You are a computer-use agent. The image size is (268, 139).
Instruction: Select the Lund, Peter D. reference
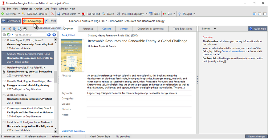[28, 126]
